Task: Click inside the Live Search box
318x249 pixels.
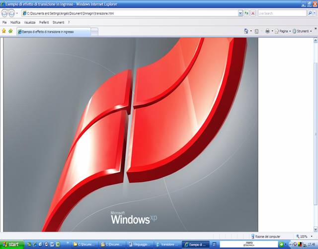Action: pyautogui.click(x=282, y=13)
